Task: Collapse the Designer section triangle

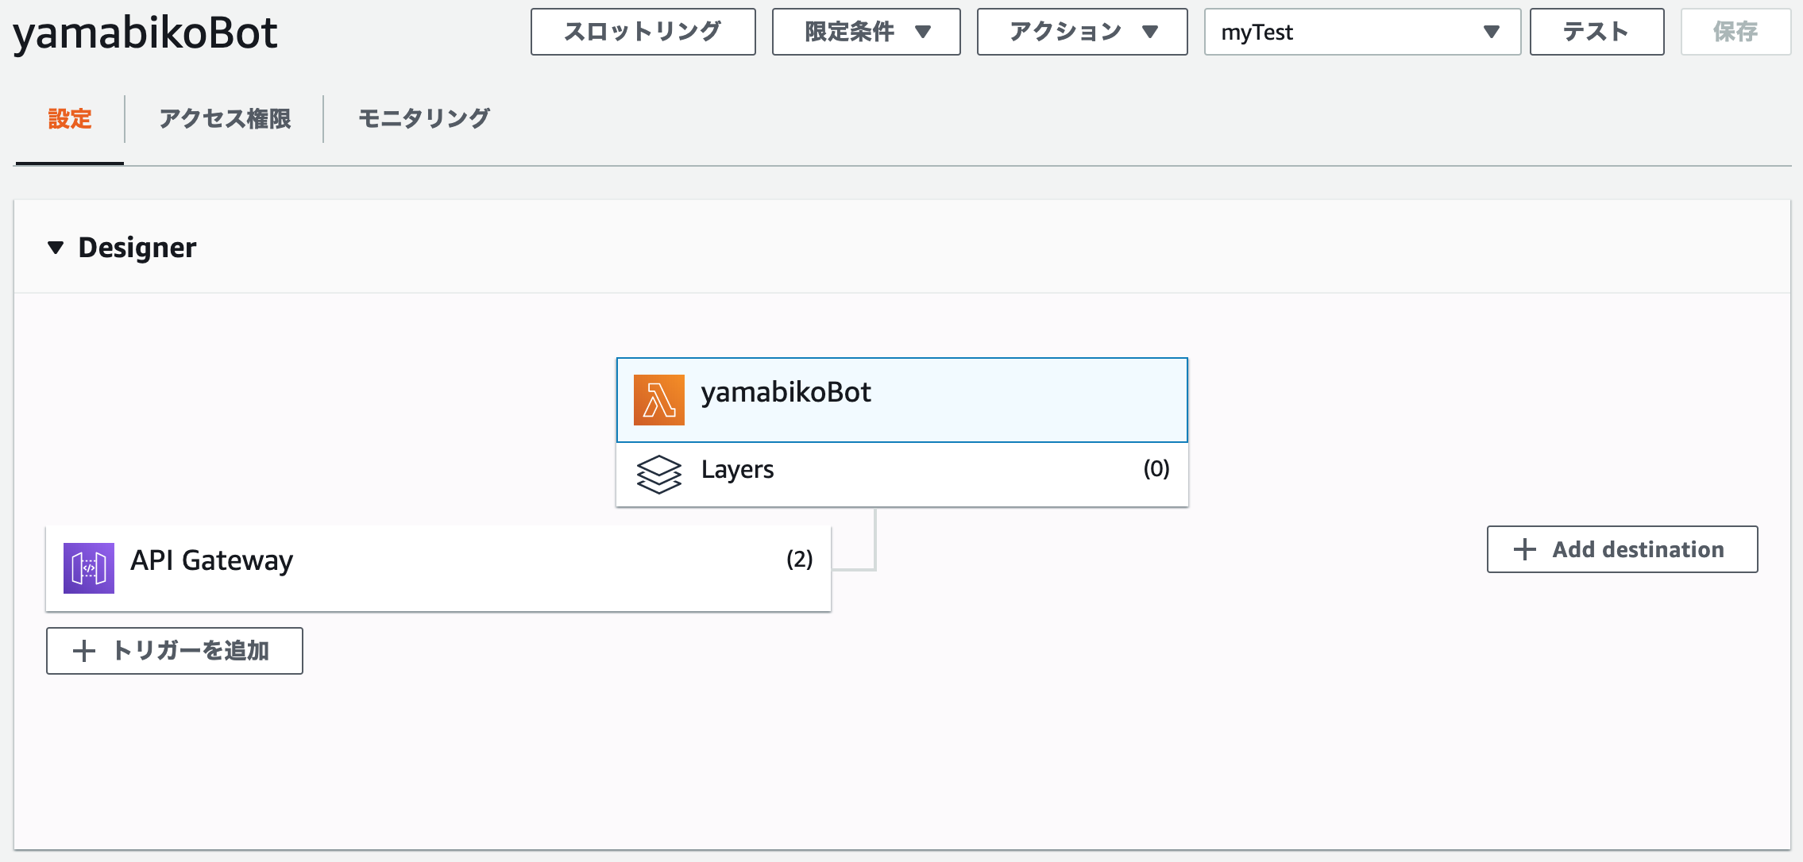Action: click(x=56, y=248)
